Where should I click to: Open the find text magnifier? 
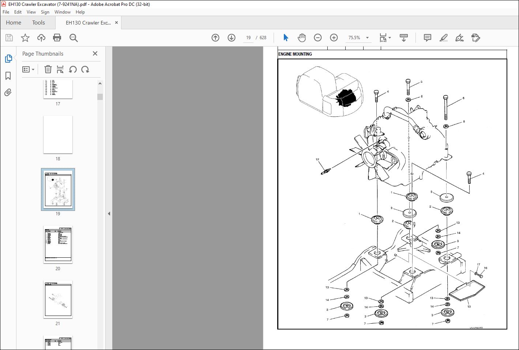74,38
